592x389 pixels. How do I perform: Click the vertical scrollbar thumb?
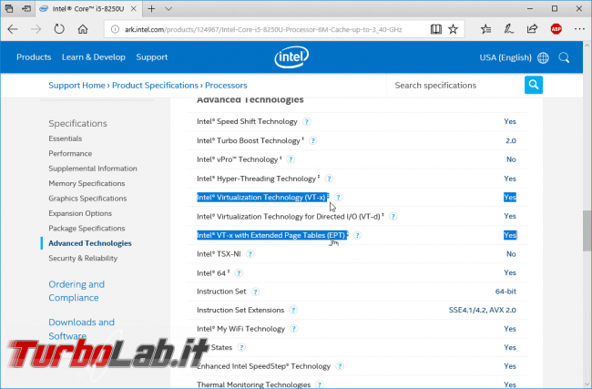coord(587,230)
